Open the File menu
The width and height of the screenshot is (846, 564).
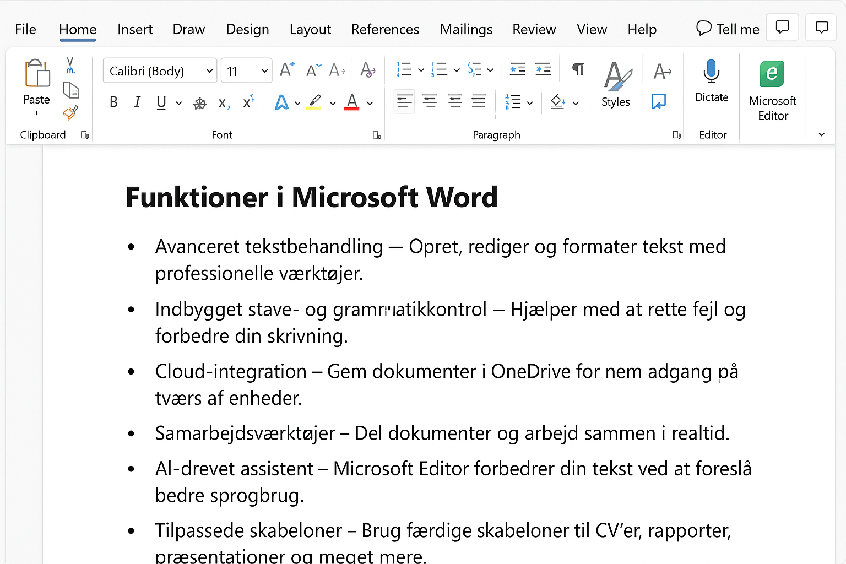25,29
